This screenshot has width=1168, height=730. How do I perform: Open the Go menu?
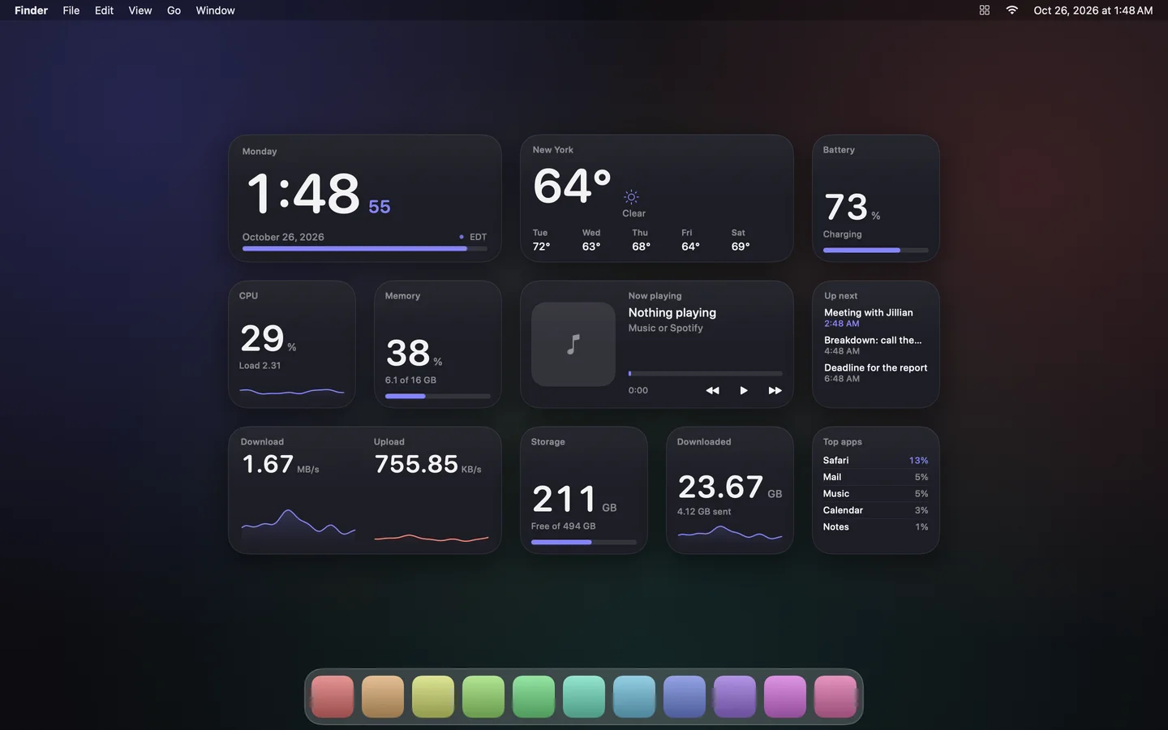(174, 11)
